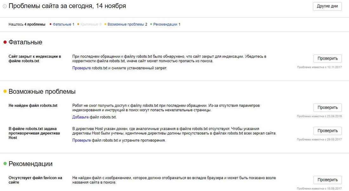349x191 pixels.
Task: Click the yellow dot beside Возможные проблемы filter
Action: pyautogui.click(x=105, y=24)
